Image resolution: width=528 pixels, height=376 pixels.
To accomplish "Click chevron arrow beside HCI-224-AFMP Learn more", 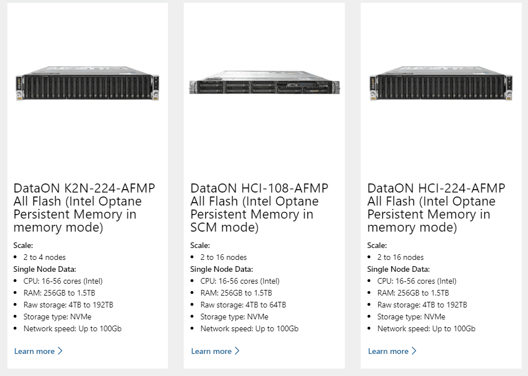I will coord(414,351).
